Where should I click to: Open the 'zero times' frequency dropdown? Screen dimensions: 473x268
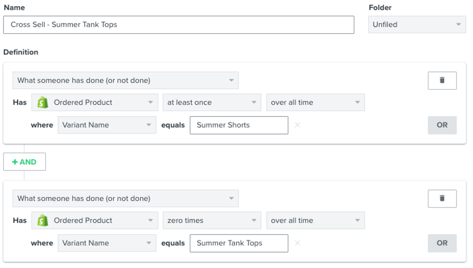coord(212,221)
